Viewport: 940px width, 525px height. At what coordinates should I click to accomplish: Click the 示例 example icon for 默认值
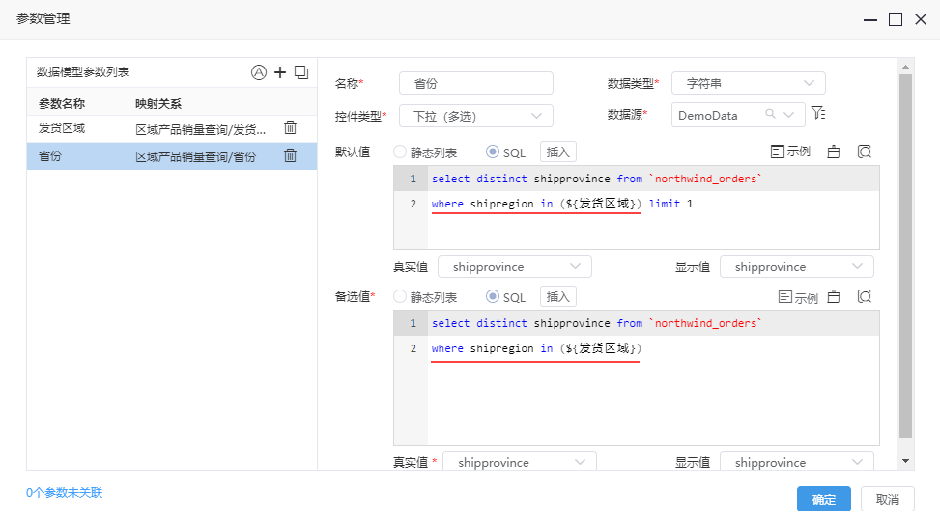coord(790,152)
